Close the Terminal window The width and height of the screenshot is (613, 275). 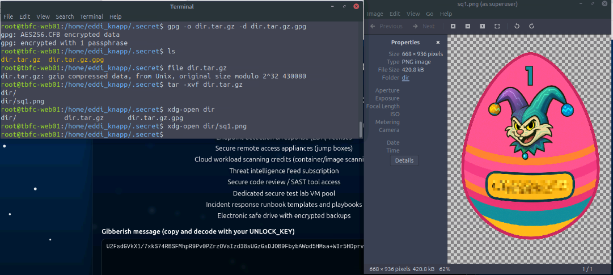click(356, 7)
